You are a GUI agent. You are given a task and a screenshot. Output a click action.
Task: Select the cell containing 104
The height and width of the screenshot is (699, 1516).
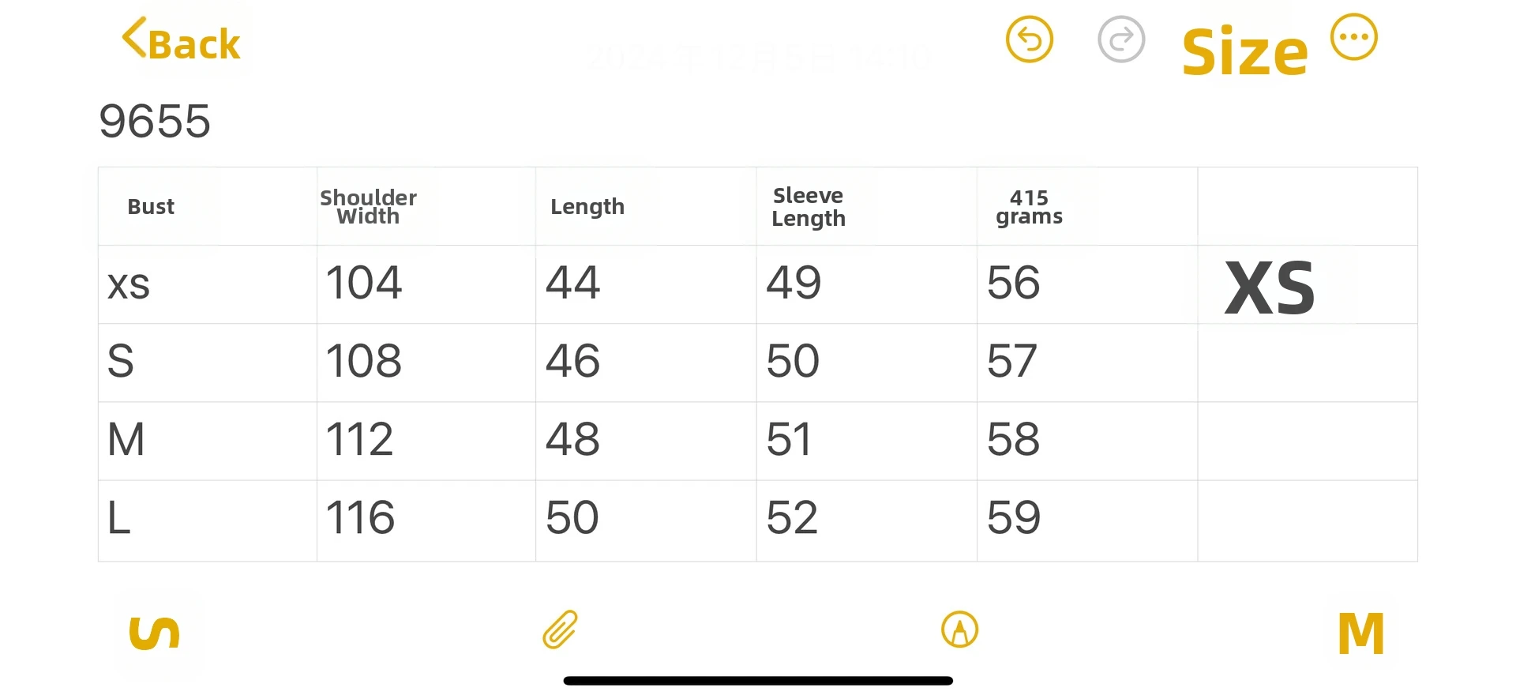click(x=364, y=283)
